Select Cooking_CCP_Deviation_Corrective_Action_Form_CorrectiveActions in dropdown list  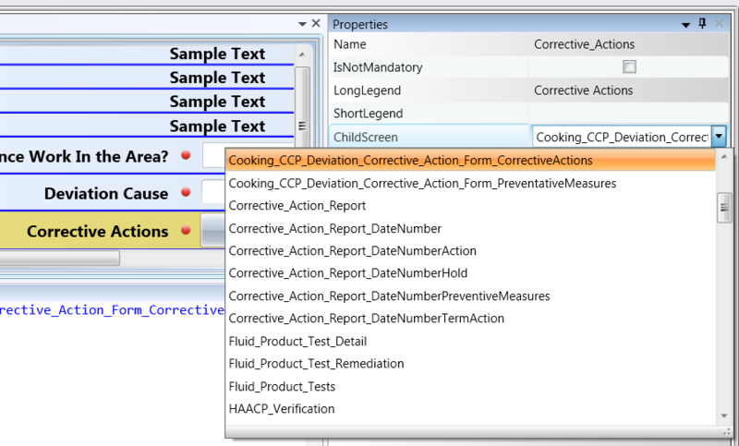click(x=470, y=161)
